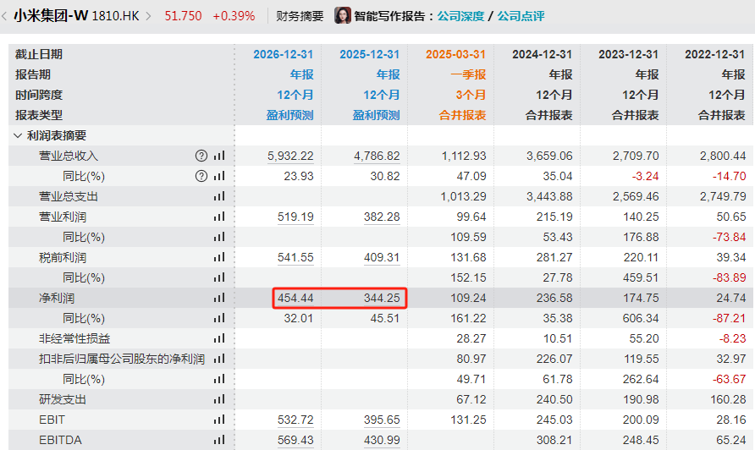Image resolution: width=755 pixels, height=450 pixels.
Task: Click help question mark beside revenue 同比(%)
Action: (201, 176)
